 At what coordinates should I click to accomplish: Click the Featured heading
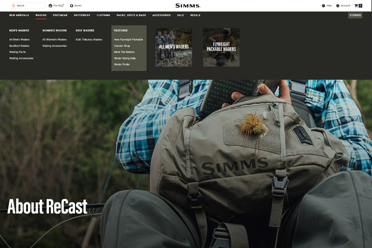(121, 30)
